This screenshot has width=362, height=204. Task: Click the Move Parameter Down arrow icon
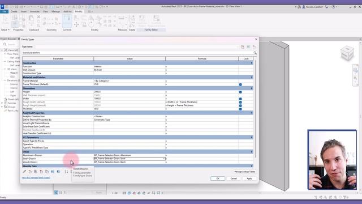point(58,172)
